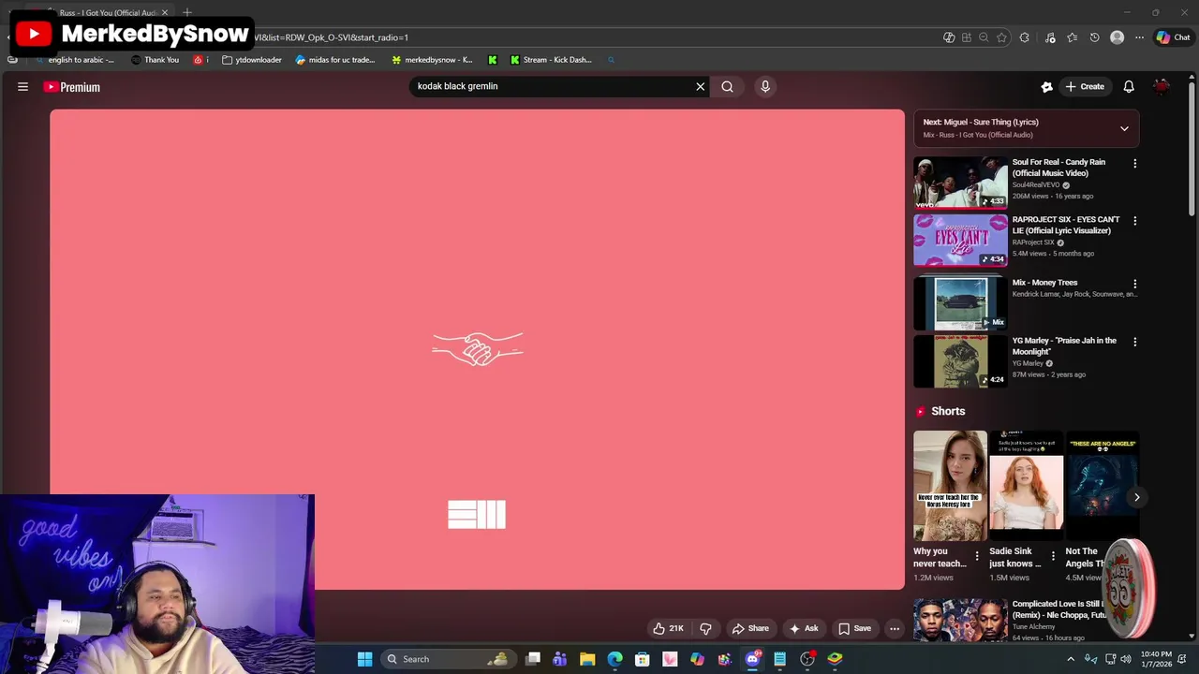Select the Russ - I Got You tab
The image size is (1199, 674).
point(108,12)
